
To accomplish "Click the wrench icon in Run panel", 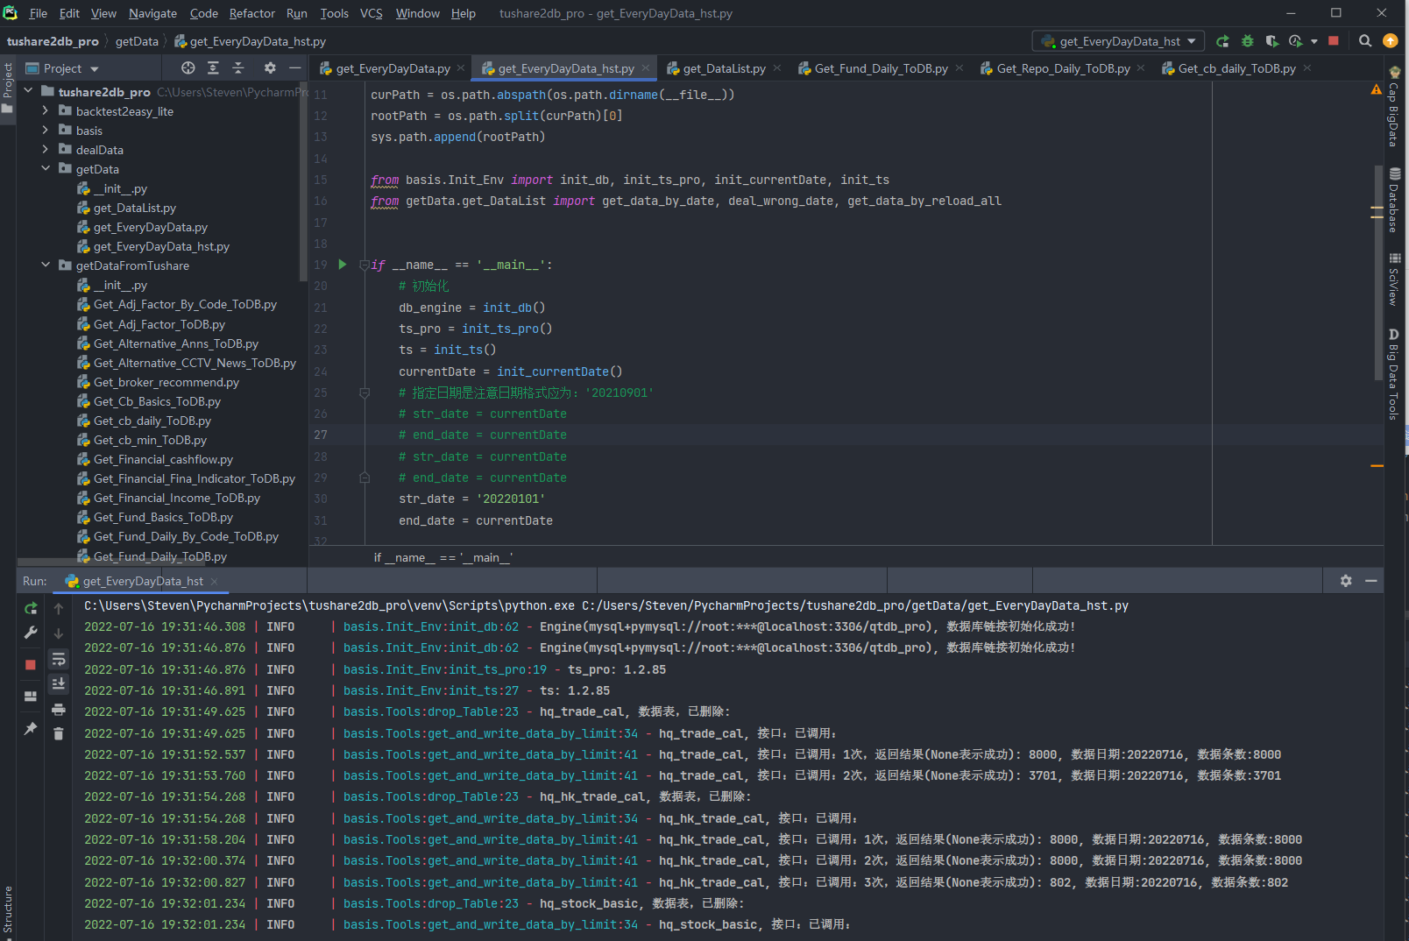I will pyautogui.click(x=31, y=633).
